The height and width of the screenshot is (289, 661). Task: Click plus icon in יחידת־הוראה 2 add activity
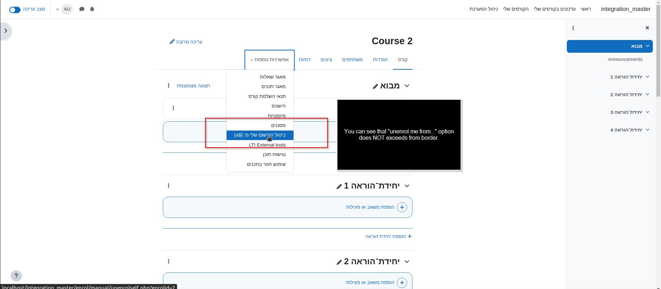[402, 283]
